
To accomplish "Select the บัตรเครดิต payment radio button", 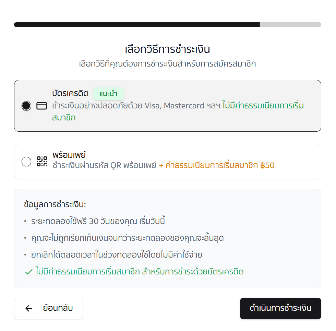I will (x=26, y=106).
